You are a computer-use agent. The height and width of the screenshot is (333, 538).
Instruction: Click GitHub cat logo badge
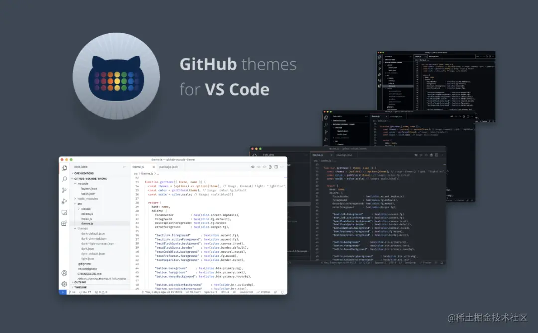click(116, 76)
